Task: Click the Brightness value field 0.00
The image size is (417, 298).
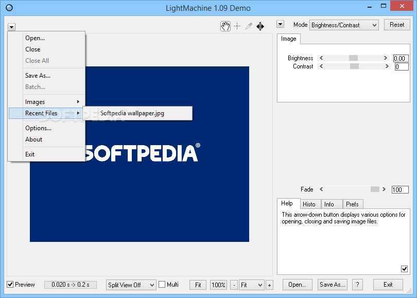Action: (x=401, y=58)
